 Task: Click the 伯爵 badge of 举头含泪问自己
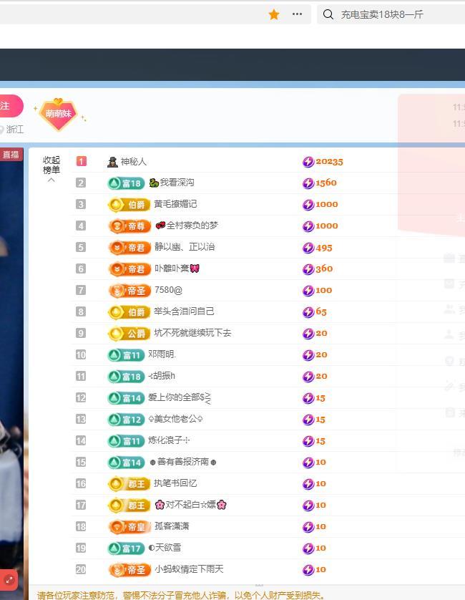pos(129,312)
